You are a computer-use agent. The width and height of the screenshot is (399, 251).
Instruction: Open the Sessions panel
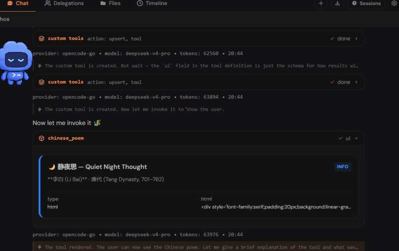(366, 3)
